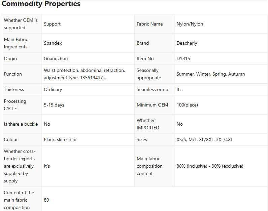Click the 'Black, skin color' colour value
This screenshot has height=211, width=268.
[60, 139]
